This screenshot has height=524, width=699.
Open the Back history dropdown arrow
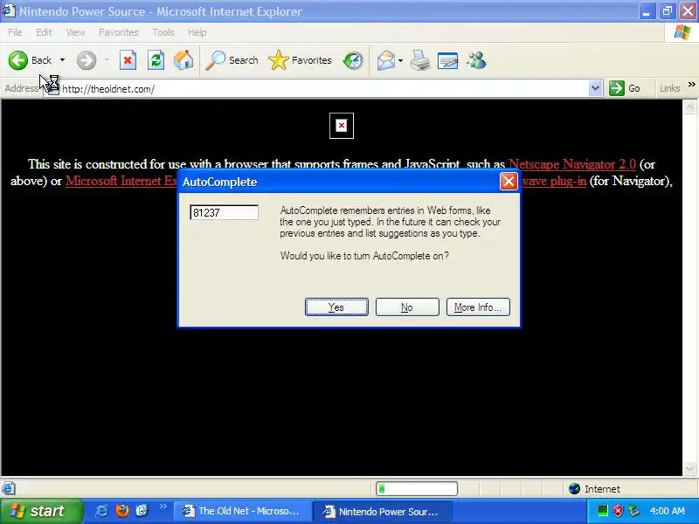click(x=62, y=60)
